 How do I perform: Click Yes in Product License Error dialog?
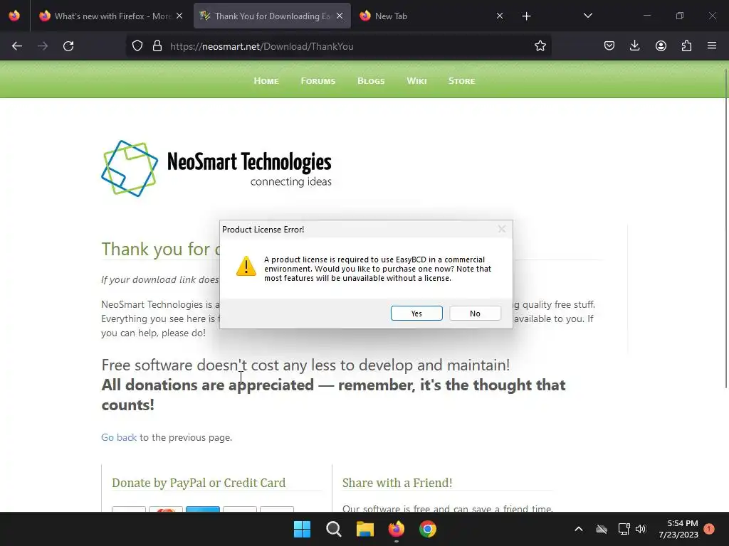pos(416,314)
